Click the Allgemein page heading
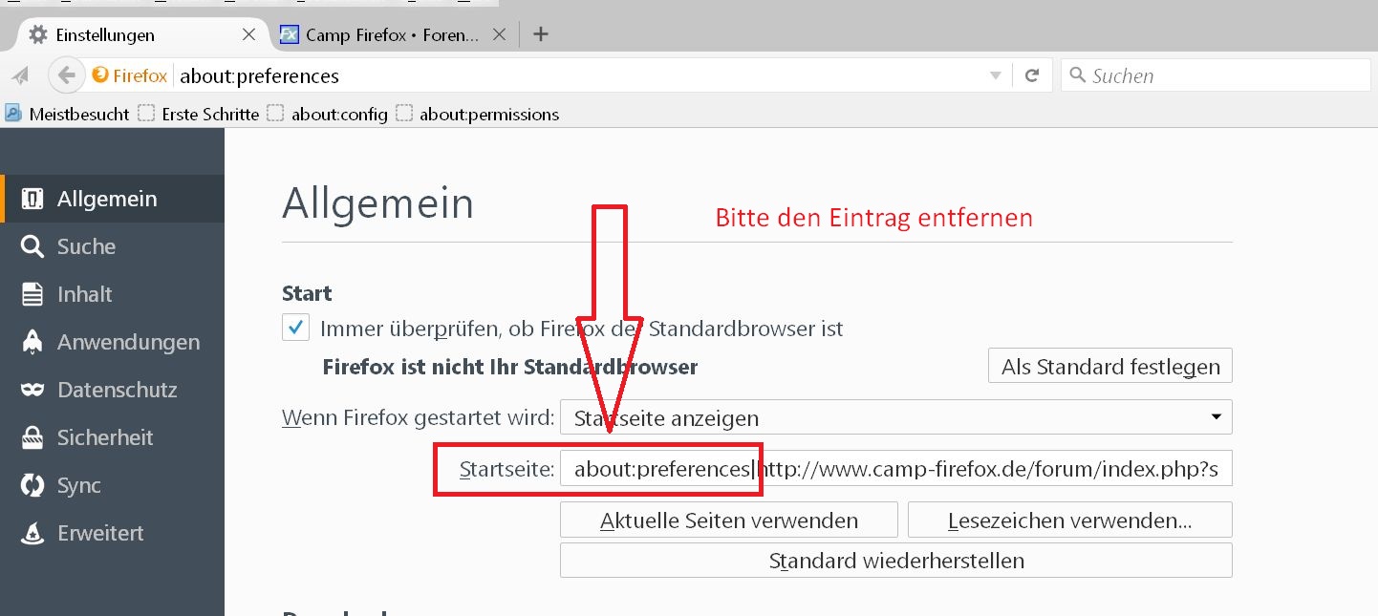 click(x=378, y=203)
